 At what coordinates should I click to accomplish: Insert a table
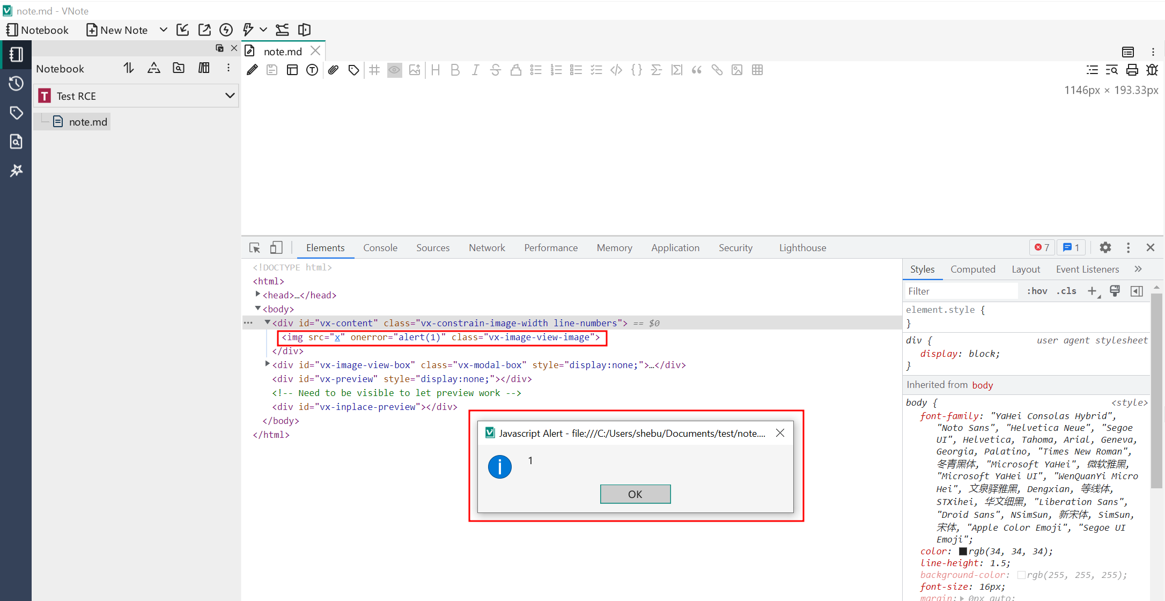point(757,70)
